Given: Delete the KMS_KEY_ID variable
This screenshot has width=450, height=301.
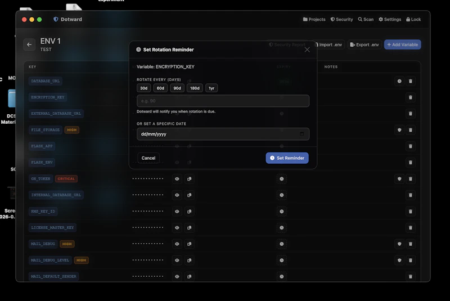Looking at the screenshot, I should 411,212.
